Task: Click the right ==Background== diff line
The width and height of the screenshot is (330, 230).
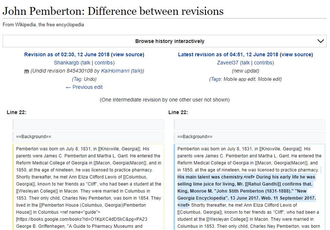Action: (250, 137)
